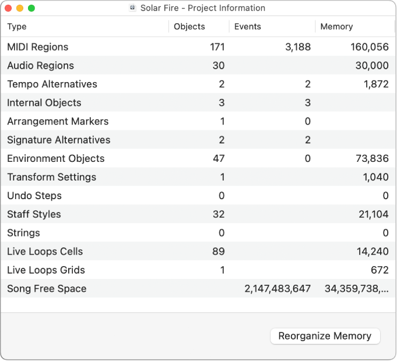
Task: Select the Live Loops Cells row label
Action: pyautogui.click(x=45, y=252)
